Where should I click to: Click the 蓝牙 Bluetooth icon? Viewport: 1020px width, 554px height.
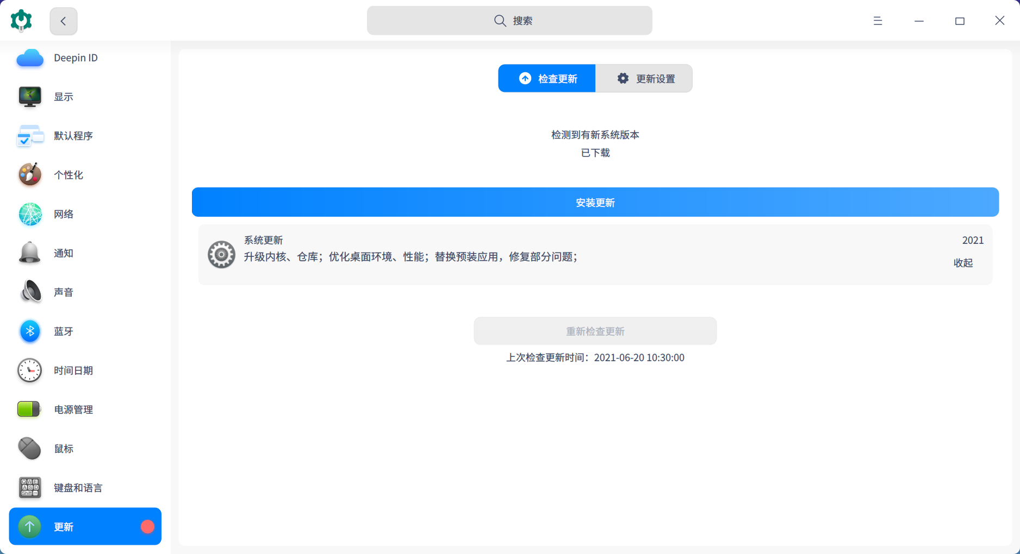point(30,331)
